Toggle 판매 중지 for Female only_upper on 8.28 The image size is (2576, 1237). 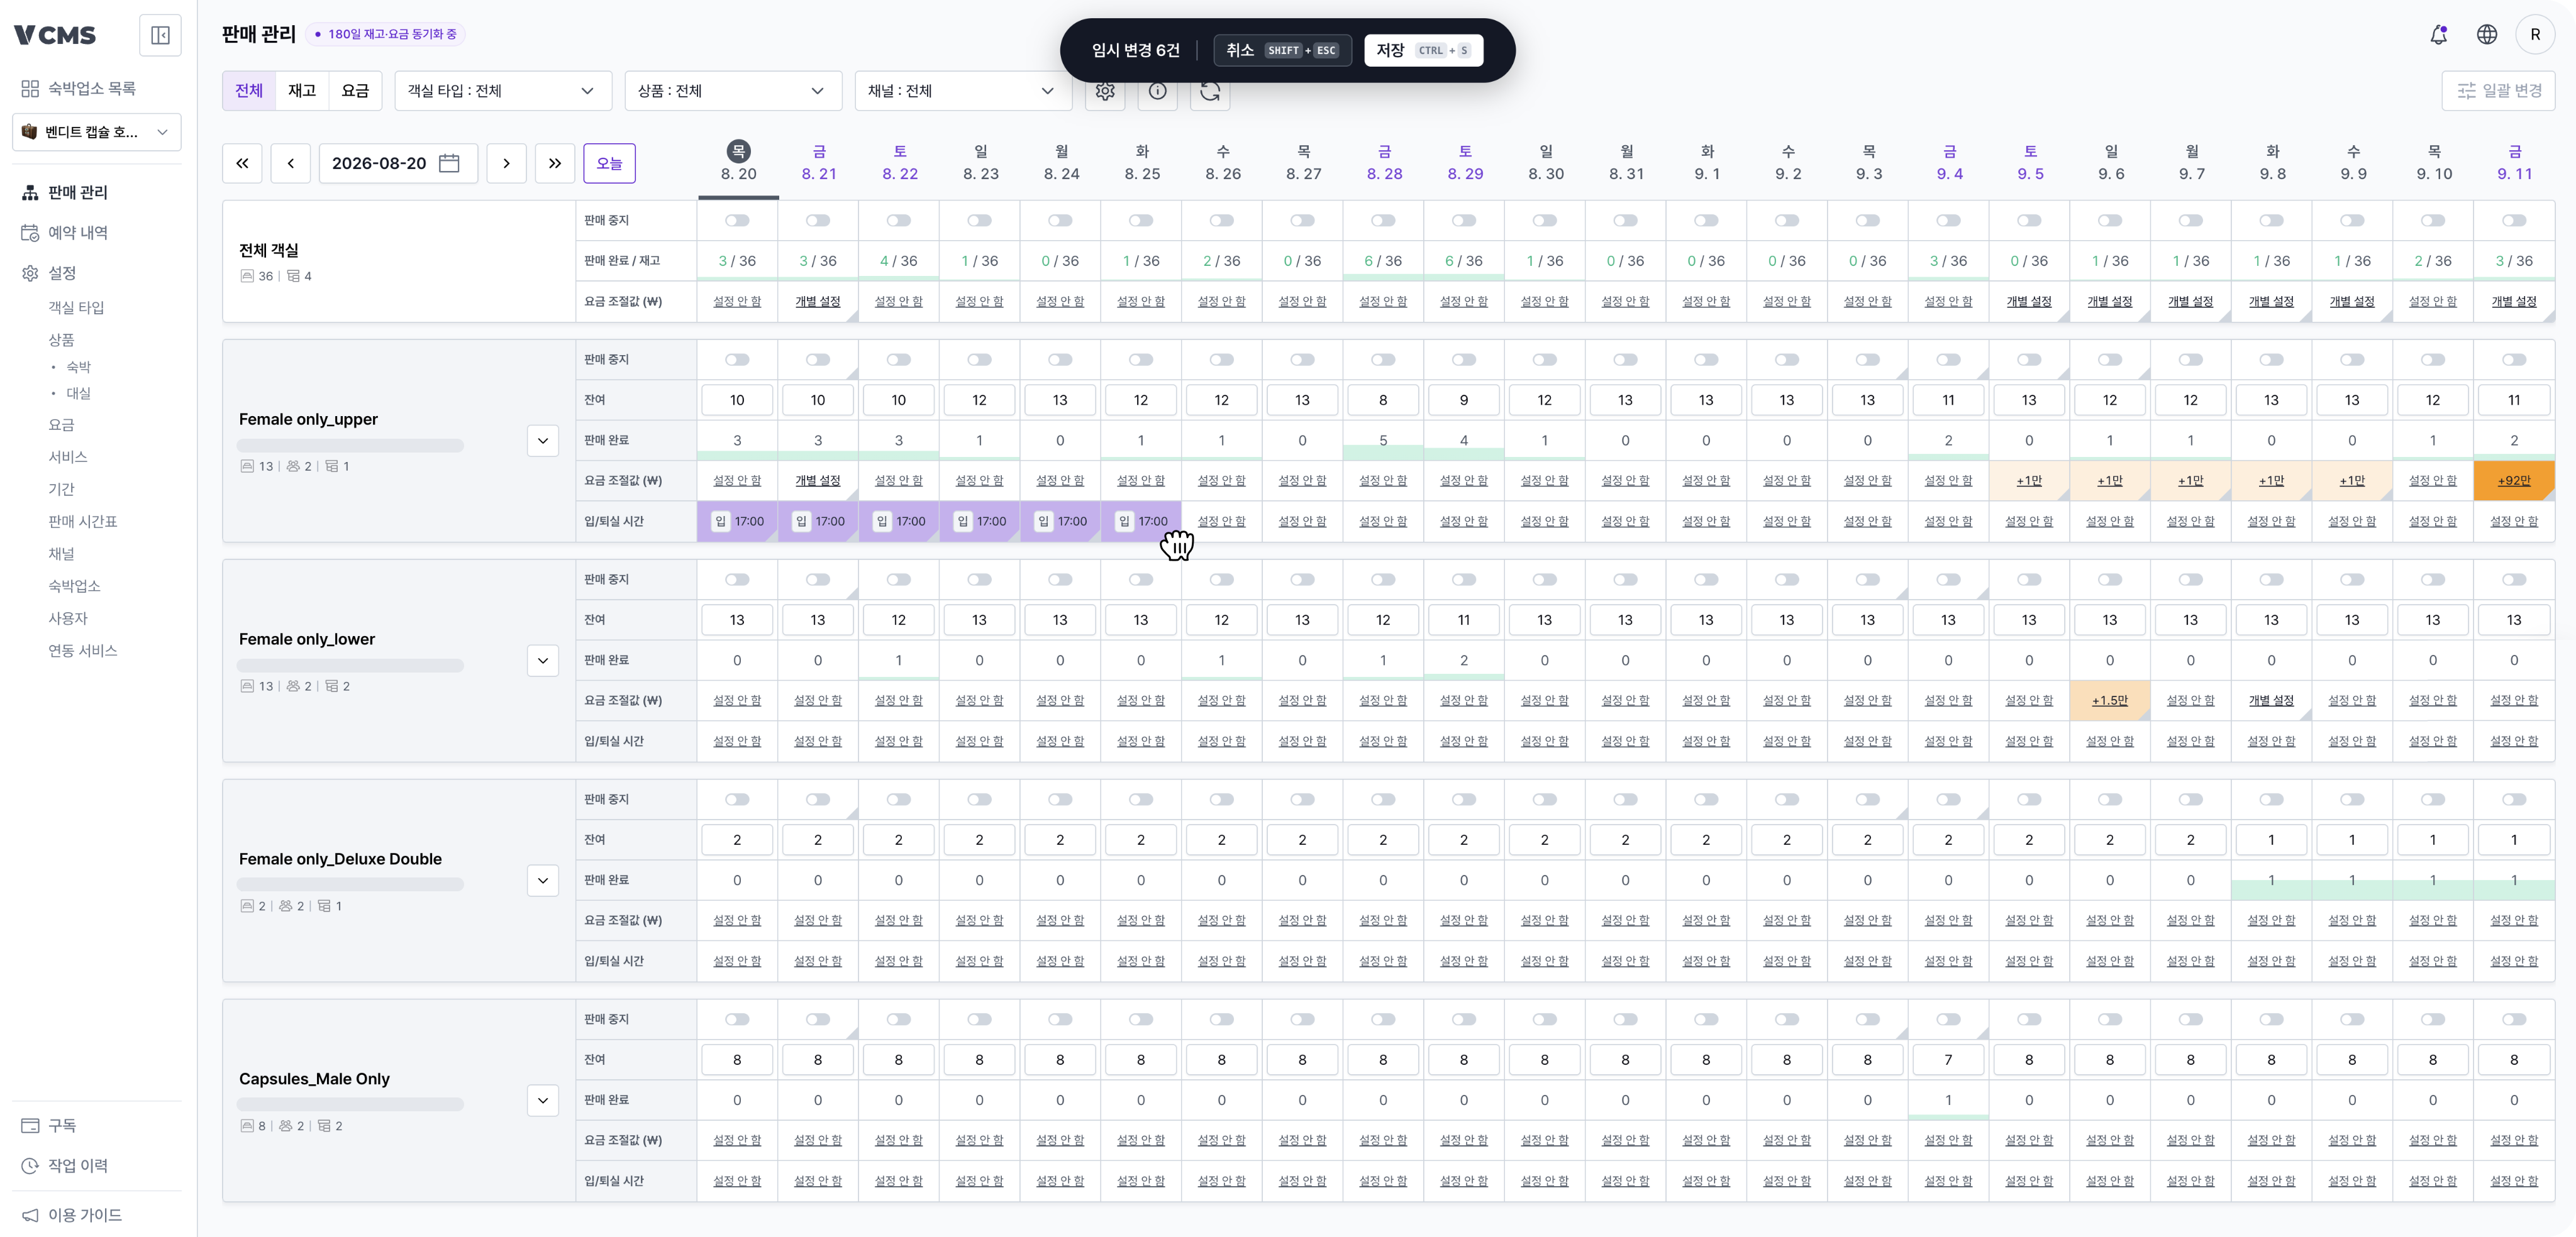pyautogui.click(x=1383, y=360)
